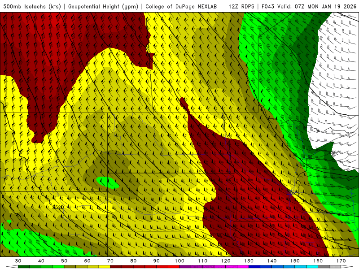This screenshot has height=269, width=359.
Task: Click the small bright green oval on the map
Action: click(x=108, y=182)
